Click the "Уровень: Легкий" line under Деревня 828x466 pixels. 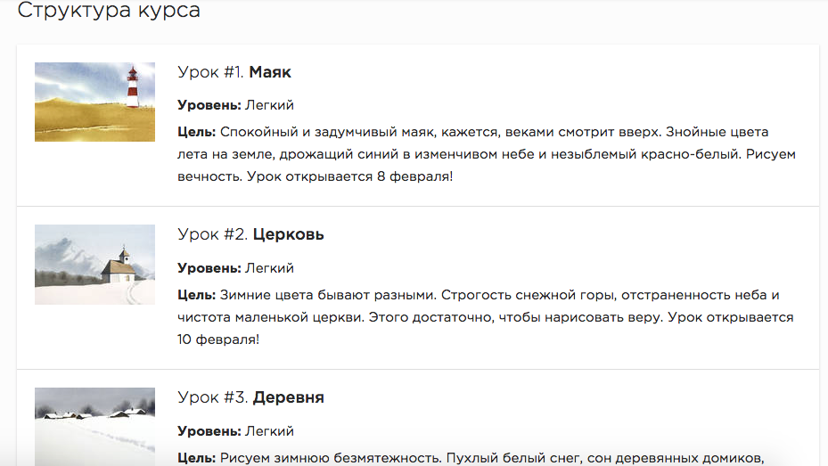(235, 431)
